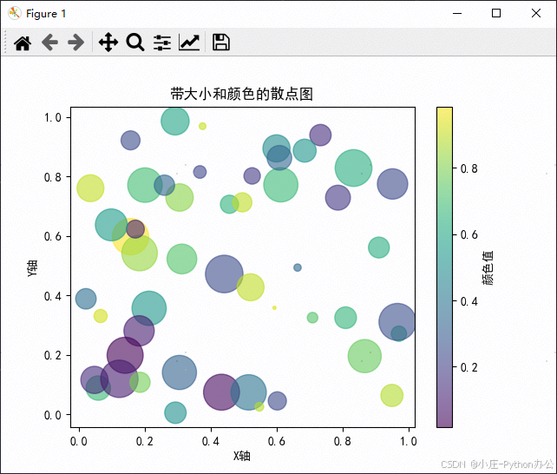Click the 'Figure 1' window title text
The image size is (557, 474).
coord(46,14)
